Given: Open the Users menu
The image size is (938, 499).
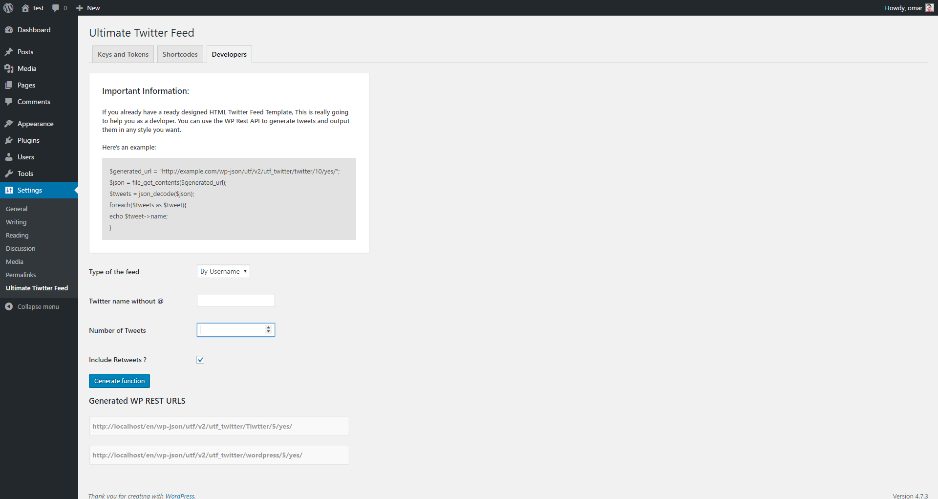Looking at the screenshot, I should tap(39, 157).
